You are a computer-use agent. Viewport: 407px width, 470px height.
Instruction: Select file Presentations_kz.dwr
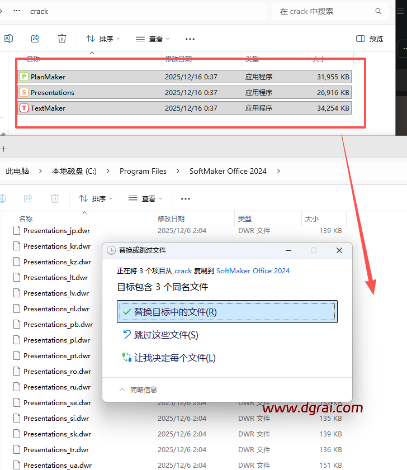(57, 262)
